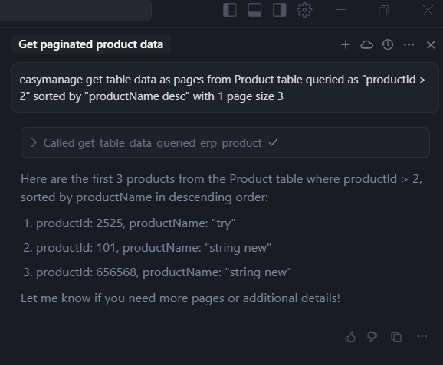
Task: Open the settings gear in title bar
Action: [x=304, y=10]
